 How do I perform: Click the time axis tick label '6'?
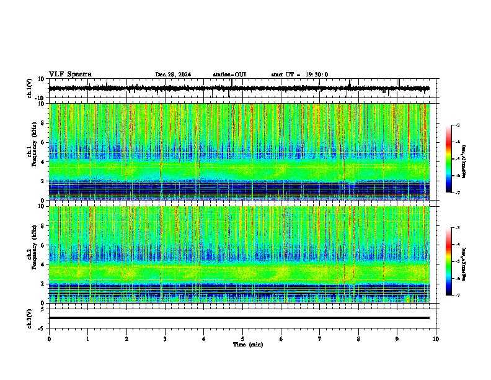281,339
